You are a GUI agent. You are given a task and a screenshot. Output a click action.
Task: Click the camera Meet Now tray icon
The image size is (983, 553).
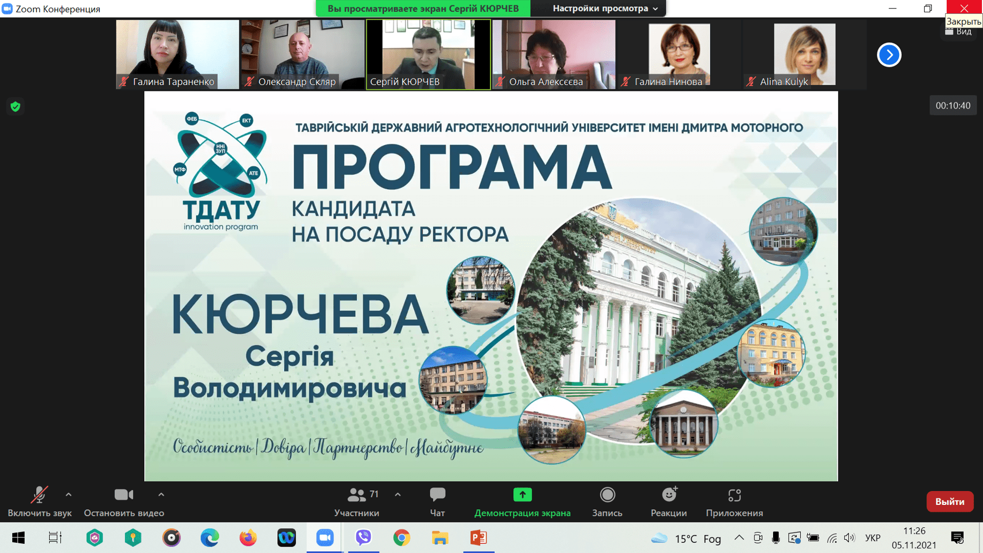[x=758, y=538]
